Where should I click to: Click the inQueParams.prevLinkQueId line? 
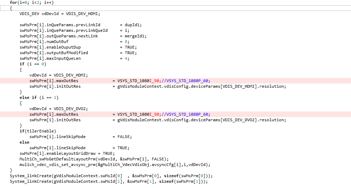coord(74,30)
